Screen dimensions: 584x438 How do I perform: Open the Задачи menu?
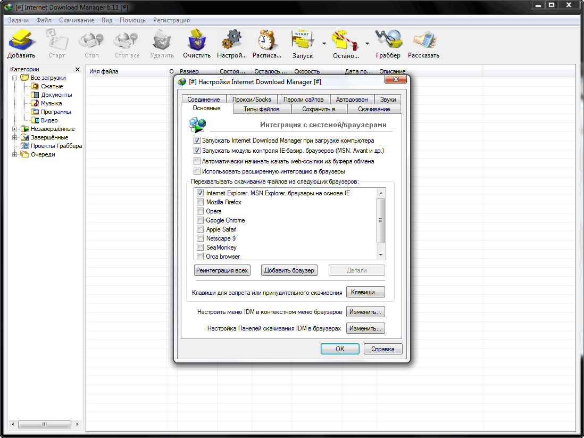click(18, 20)
